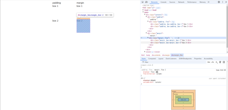Select the DOCTYPE html row
Viewport: 228px width, 110px height.
click(148, 5)
